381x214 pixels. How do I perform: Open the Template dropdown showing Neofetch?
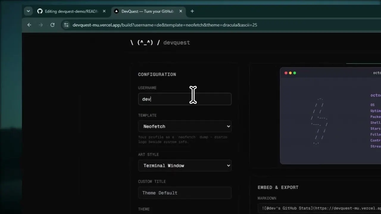pyautogui.click(x=185, y=126)
